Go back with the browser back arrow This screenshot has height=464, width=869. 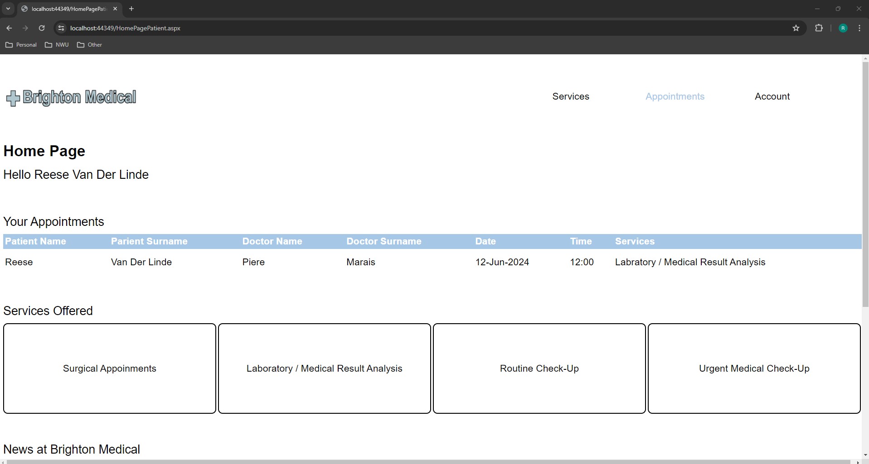tap(9, 28)
